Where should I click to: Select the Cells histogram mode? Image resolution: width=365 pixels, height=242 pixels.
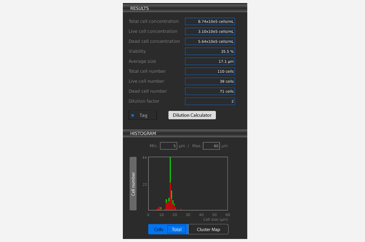click(158, 229)
